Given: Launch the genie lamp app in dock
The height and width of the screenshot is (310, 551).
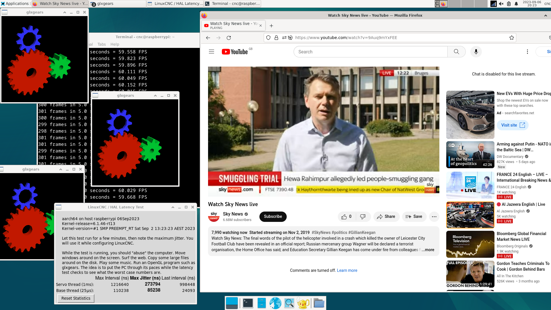Looking at the screenshot, I should pyautogui.click(x=303, y=303).
